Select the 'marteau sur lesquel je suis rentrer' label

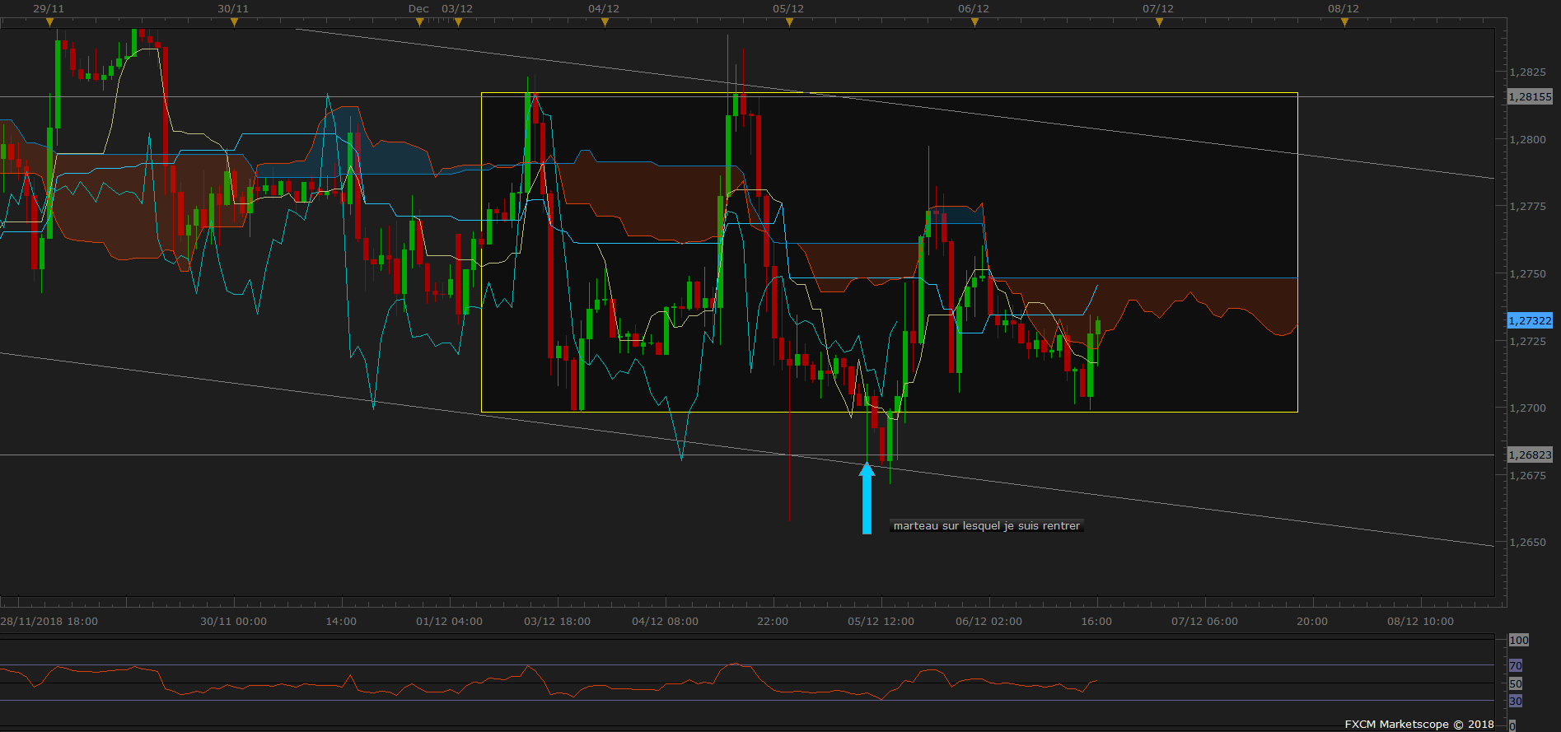click(x=986, y=525)
